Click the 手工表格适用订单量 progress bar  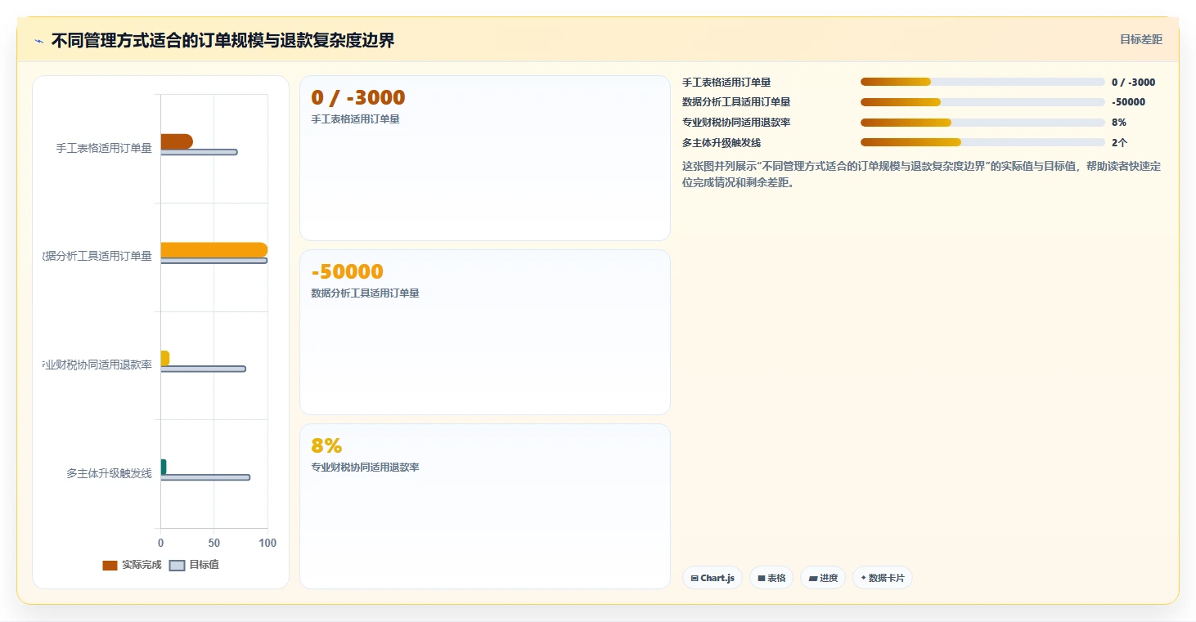tap(982, 82)
